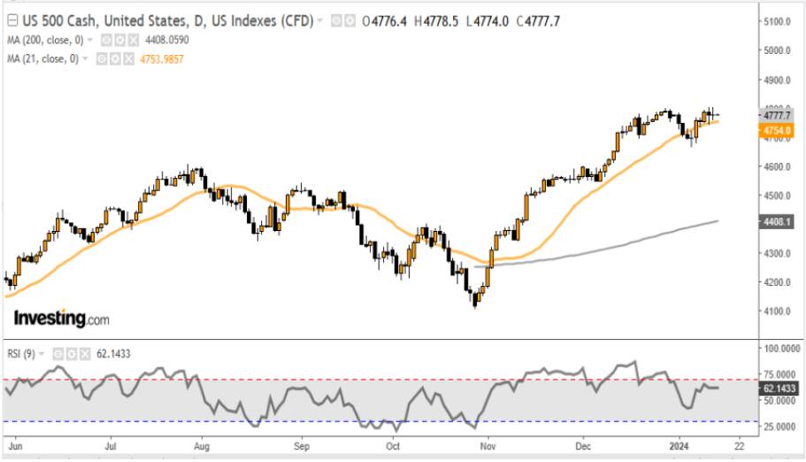The height and width of the screenshot is (462, 806).
Task: Remove the MA 200 indicator
Action: [x=129, y=40]
